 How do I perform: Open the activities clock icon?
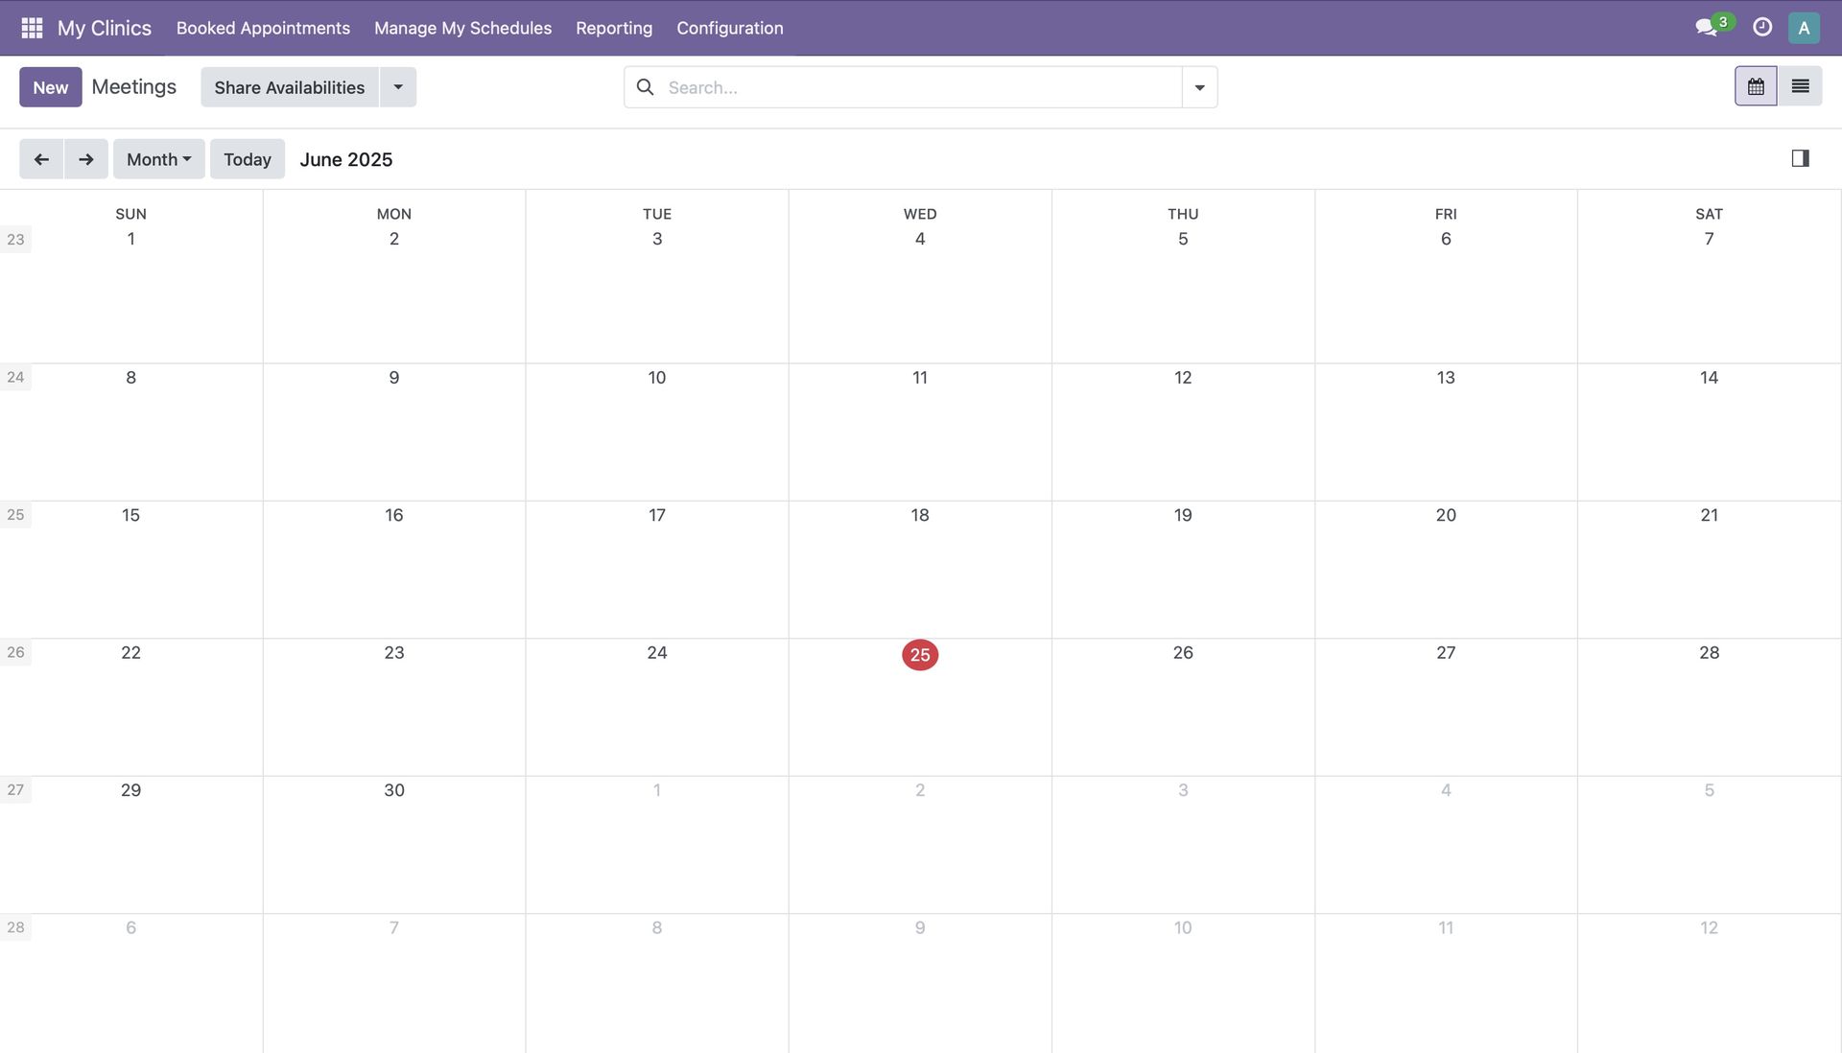[1762, 28]
